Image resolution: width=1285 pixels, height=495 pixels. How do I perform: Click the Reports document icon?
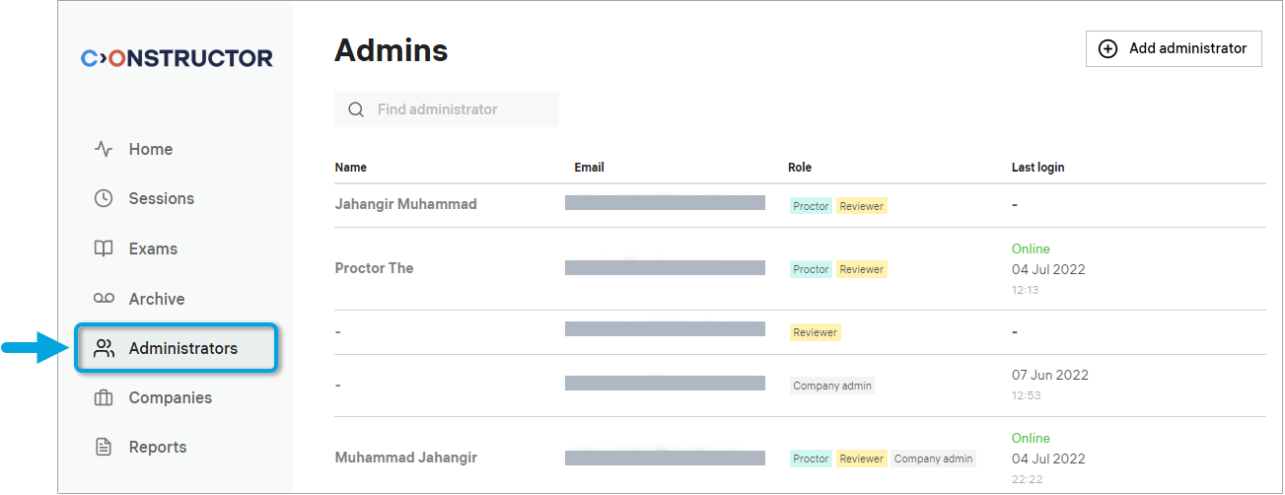(104, 448)
